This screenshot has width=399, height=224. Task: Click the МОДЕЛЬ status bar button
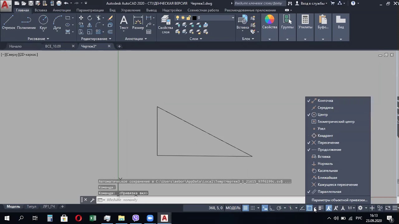[x=233, y=208]
